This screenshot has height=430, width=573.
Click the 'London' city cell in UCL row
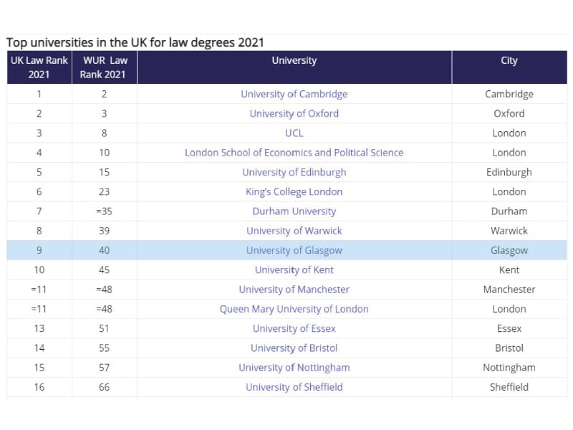tap(509, 133)
